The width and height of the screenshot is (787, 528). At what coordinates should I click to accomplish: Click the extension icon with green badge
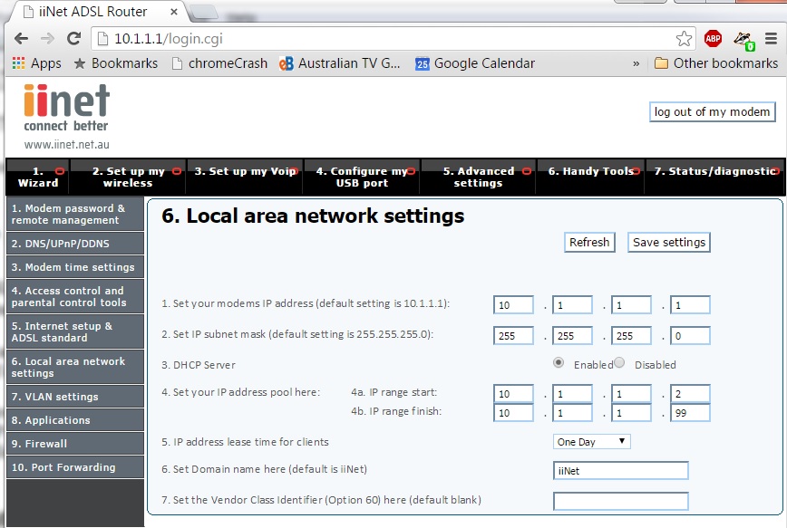(x=743, y=40)
